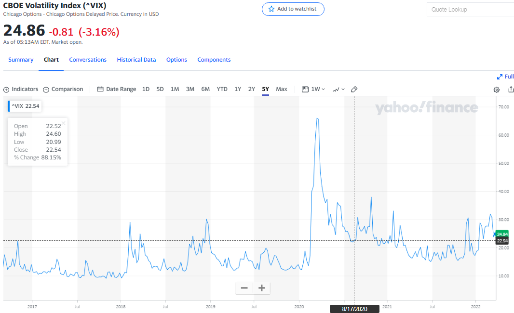Select 1Y range
This screenshot has height=313, width=514.
coord(238,89)
